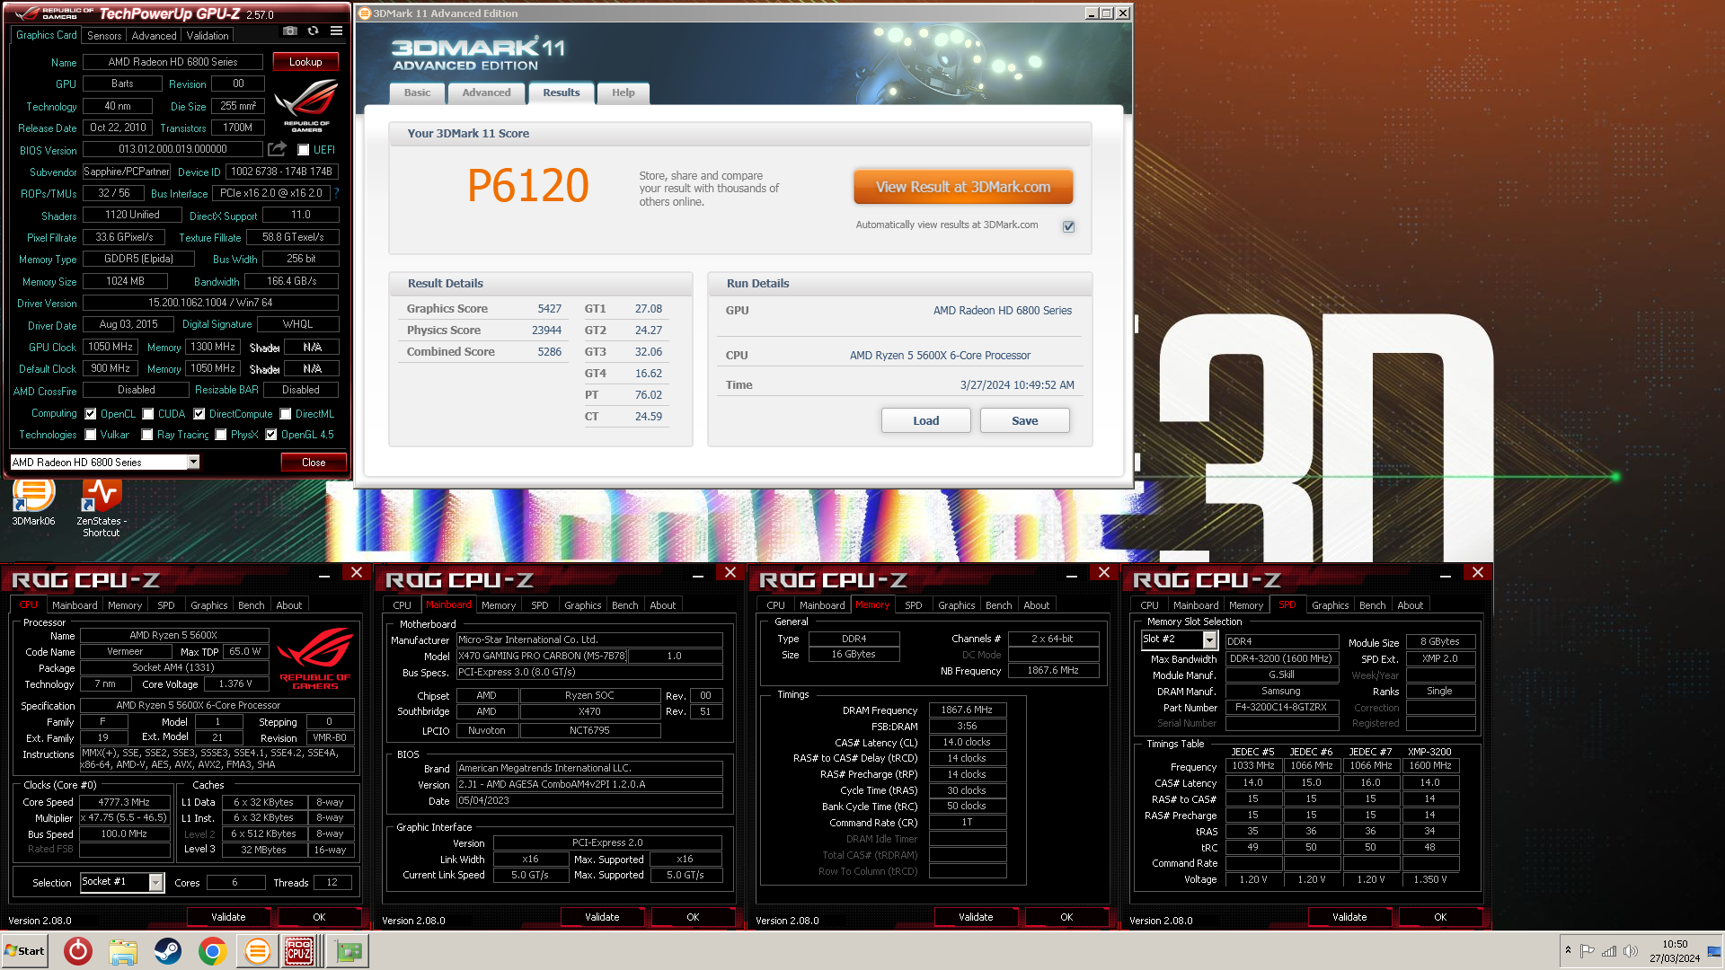Click Validate in CPU-Z SPD window
Viewport: 1725px width, 970px height.
click(1349, 917)
